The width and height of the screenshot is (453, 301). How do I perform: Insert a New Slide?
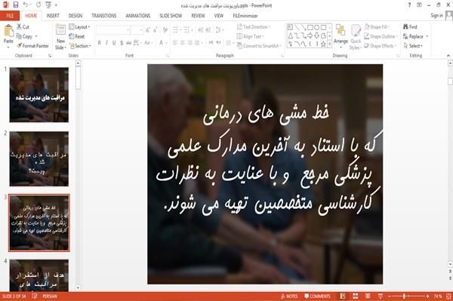[x=60, y=37]
